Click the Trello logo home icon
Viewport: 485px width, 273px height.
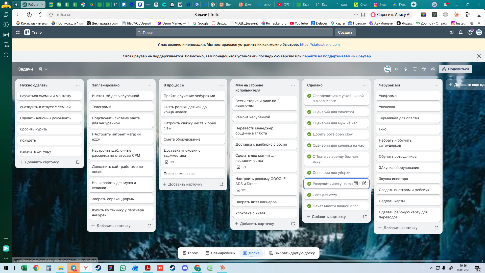[x=33, y=32]
